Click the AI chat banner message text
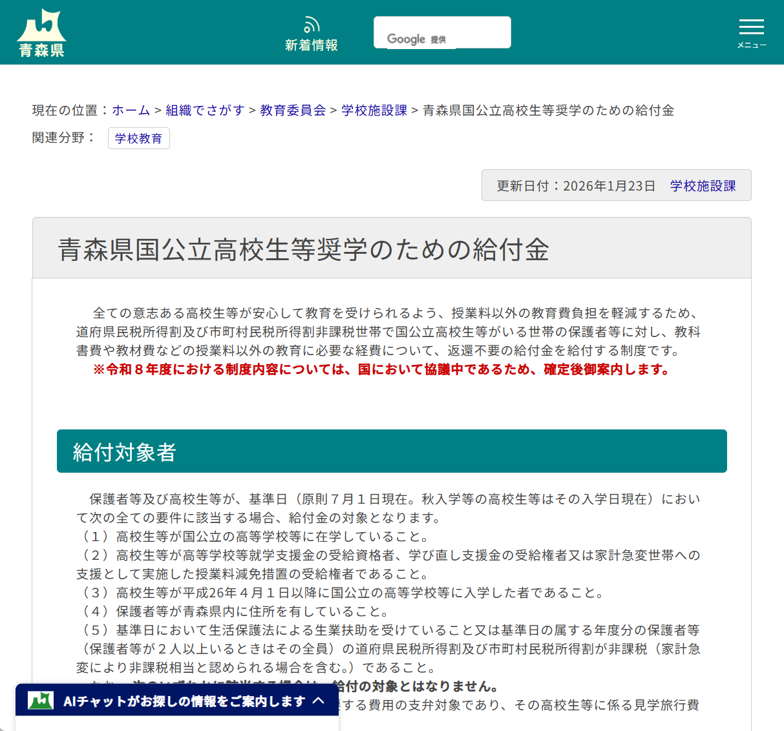Screen dimensions: 784x731 click(x=181, y=700)
